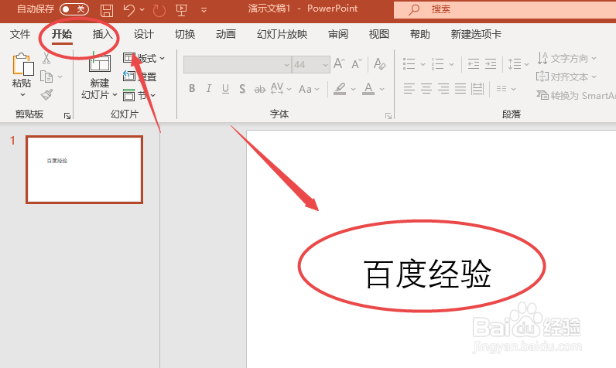
Task: Toggle Underline formatting
Action: (225, 89)
